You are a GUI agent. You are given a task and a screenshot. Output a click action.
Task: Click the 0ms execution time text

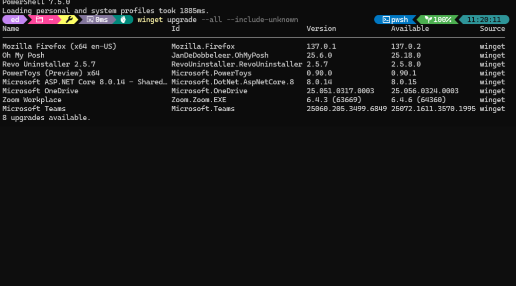click(102, 20)
